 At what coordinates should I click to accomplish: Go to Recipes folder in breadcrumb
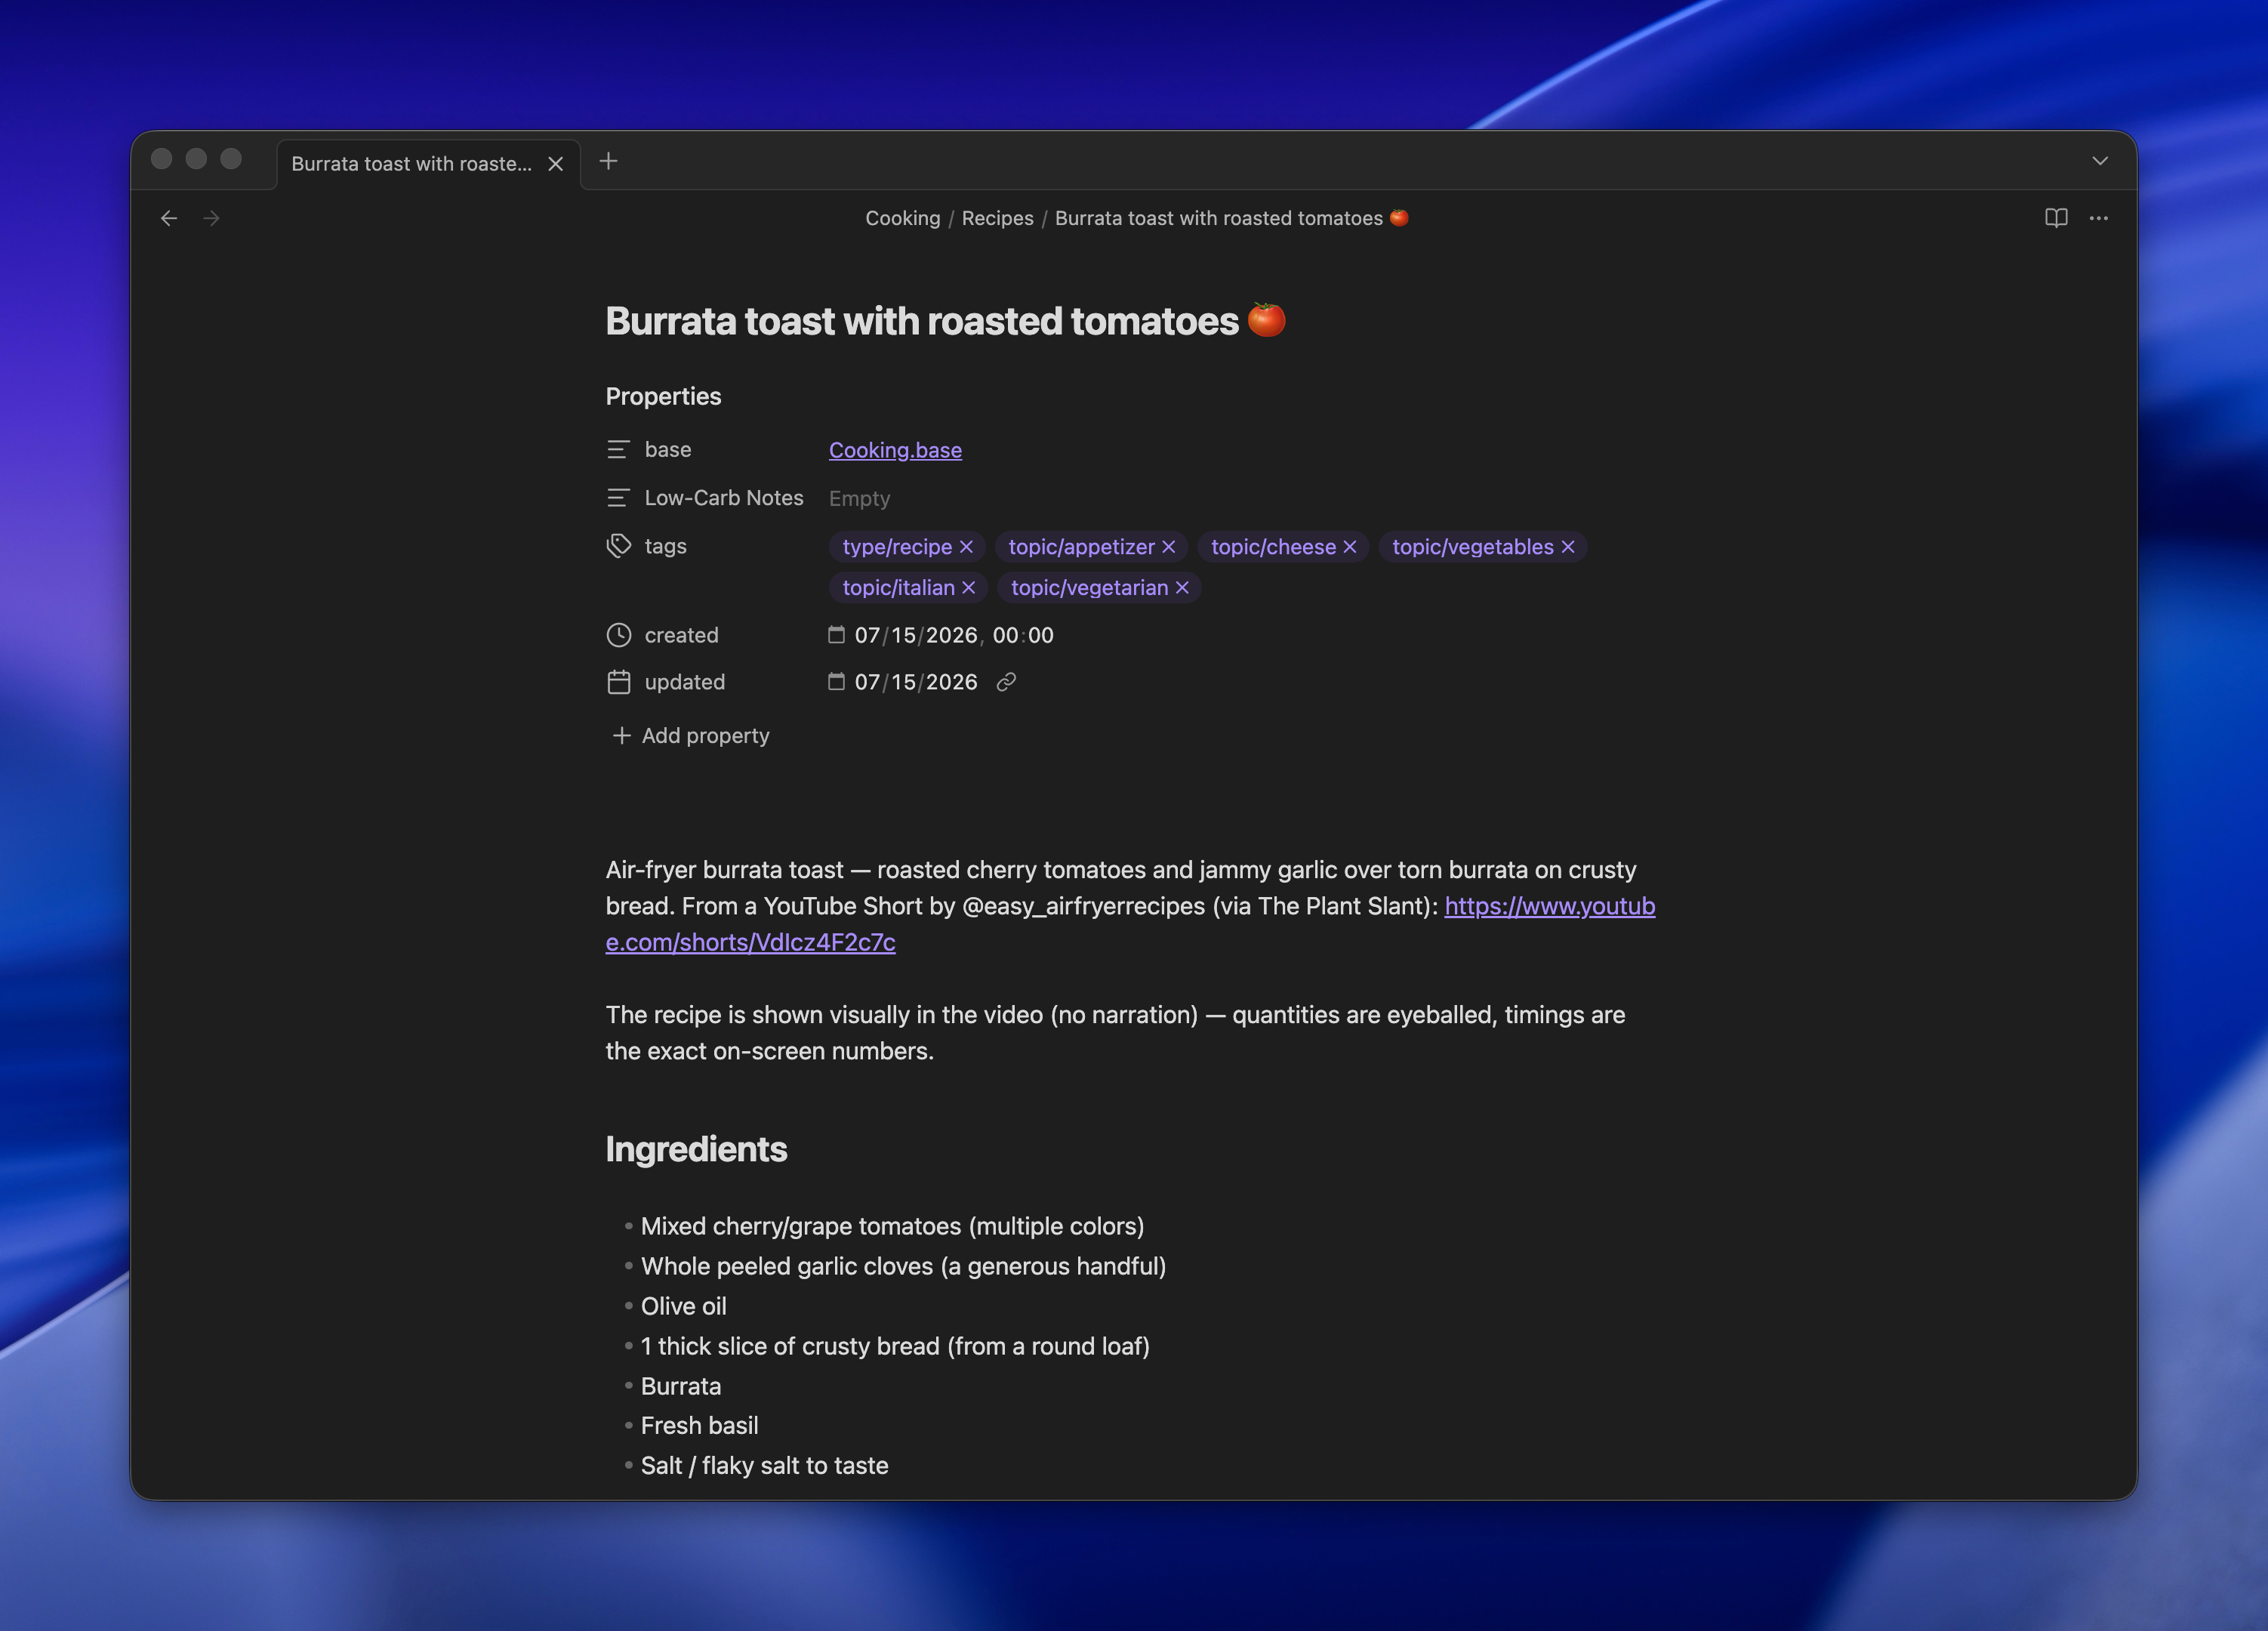(997, 218)
